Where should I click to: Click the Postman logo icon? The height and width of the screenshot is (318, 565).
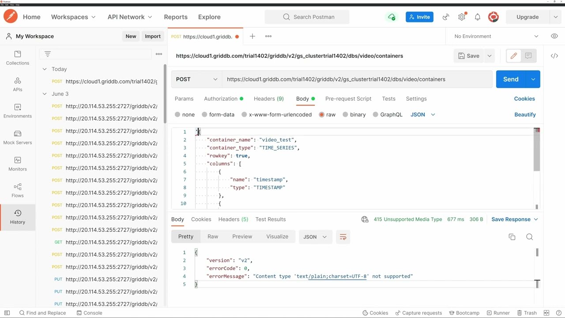tap(11, 17)
